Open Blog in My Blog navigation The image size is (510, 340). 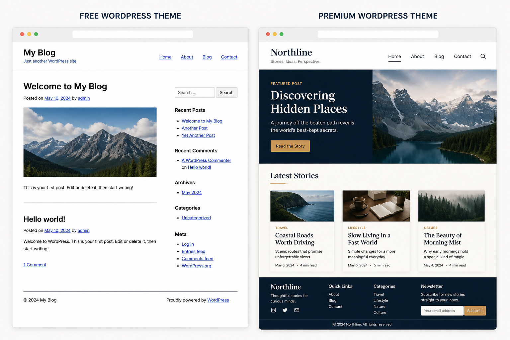[207, 57]
